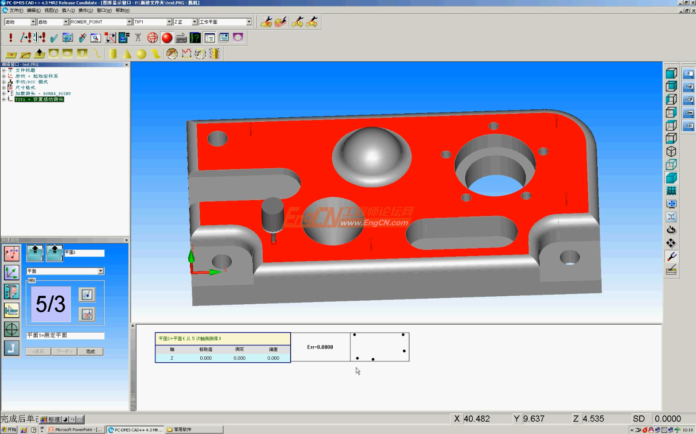The image size is (696, 434).
Task: Click the rotate view icon in right toolbar
Action: click(x=671, y=230)
